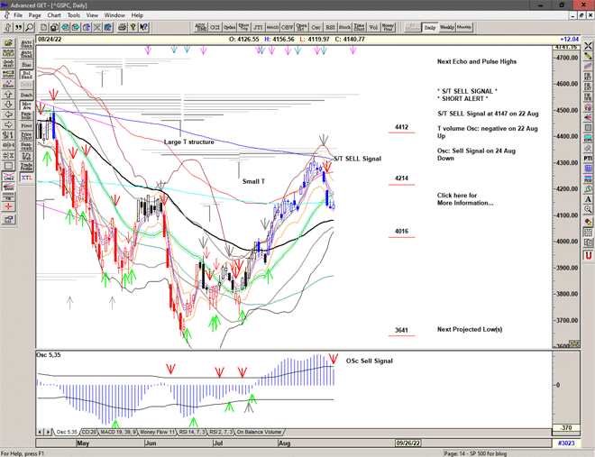Click the OBV indicator toolbar button
Screen dimensions: 595x457
[x=288, y=27]
